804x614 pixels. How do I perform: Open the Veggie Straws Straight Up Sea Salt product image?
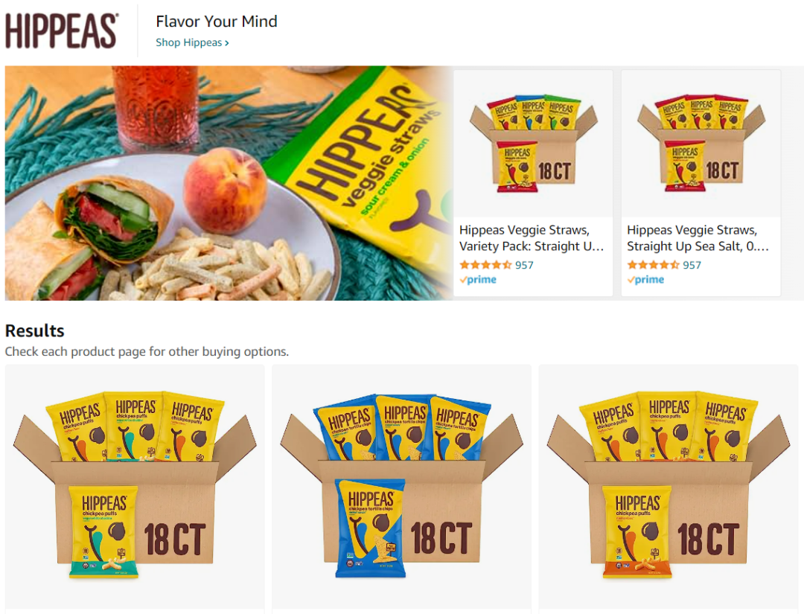click(701, 144)
